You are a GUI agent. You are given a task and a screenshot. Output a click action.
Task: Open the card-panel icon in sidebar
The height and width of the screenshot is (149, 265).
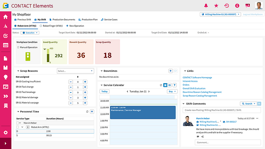click(x=6, y=87)
